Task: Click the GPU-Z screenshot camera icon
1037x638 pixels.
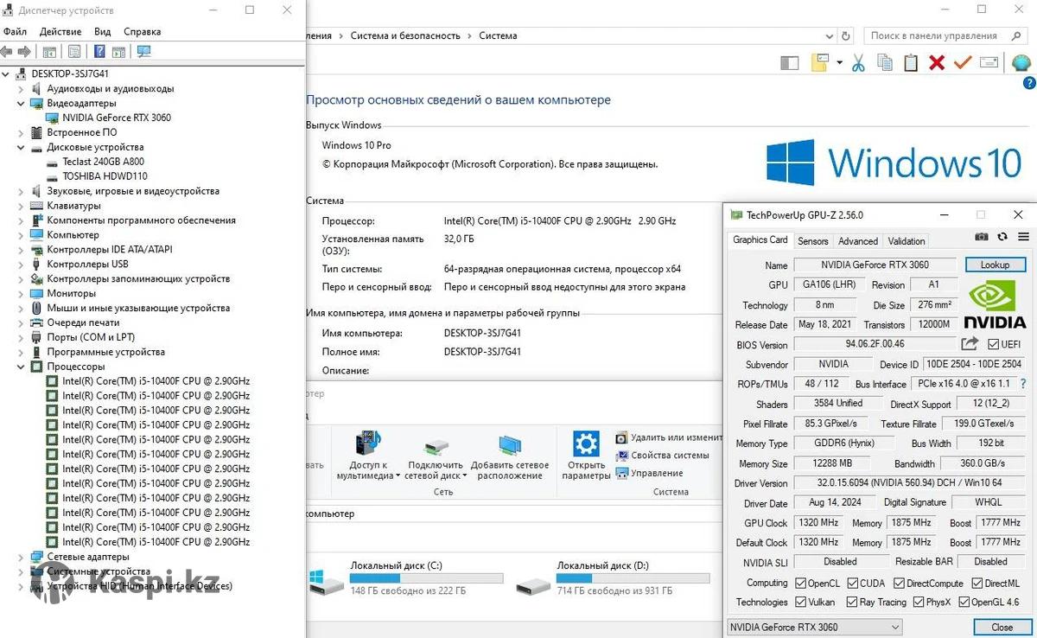Action: point(982,237)
